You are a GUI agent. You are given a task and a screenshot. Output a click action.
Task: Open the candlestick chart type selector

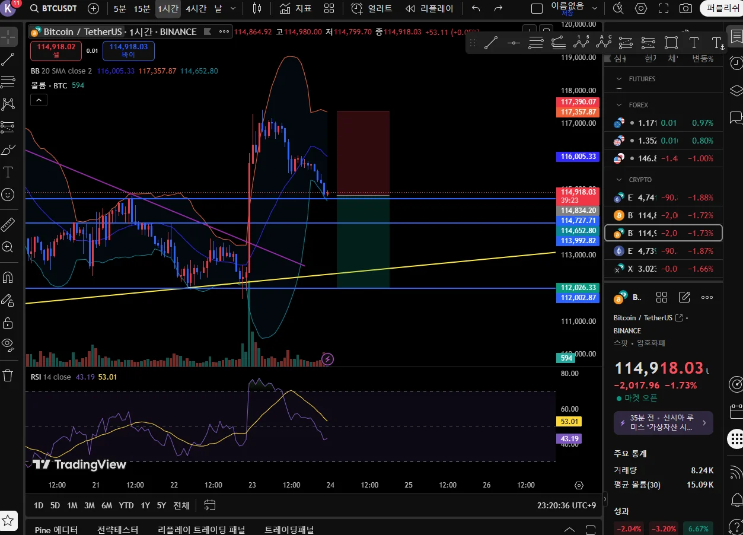pos(257,8)
